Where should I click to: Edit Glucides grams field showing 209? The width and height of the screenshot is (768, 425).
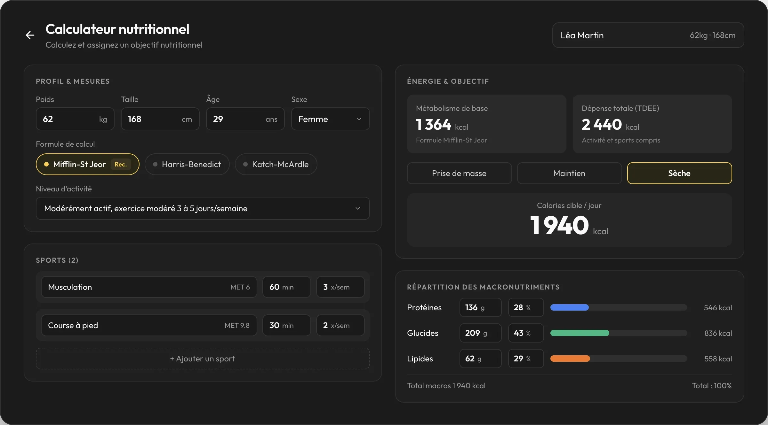[x=480, y=333]
